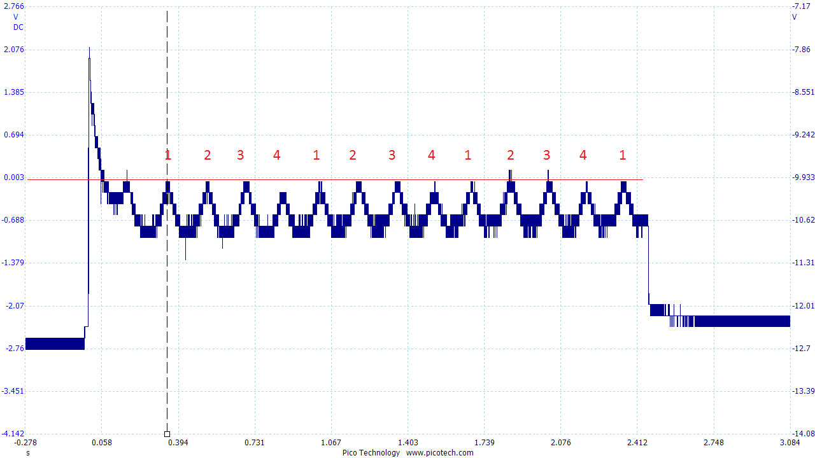Click the 2.412 time axis value
This screenshot has height=458, width=815.
pyautogui.click(x=637, y=443)
